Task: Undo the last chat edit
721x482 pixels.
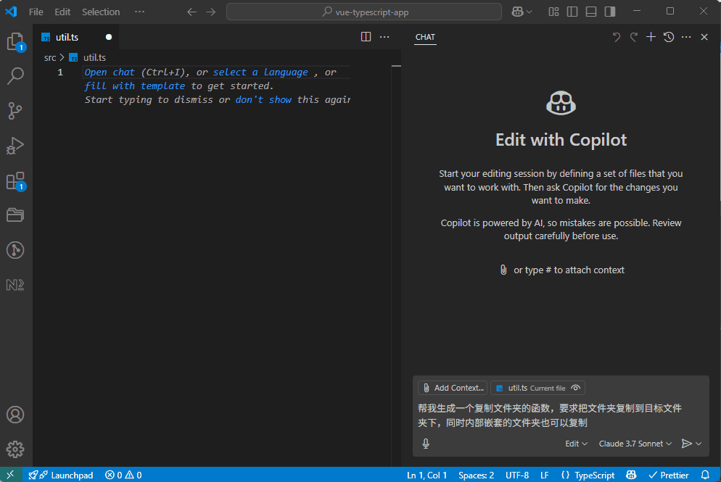Action: tap(616, 37)
